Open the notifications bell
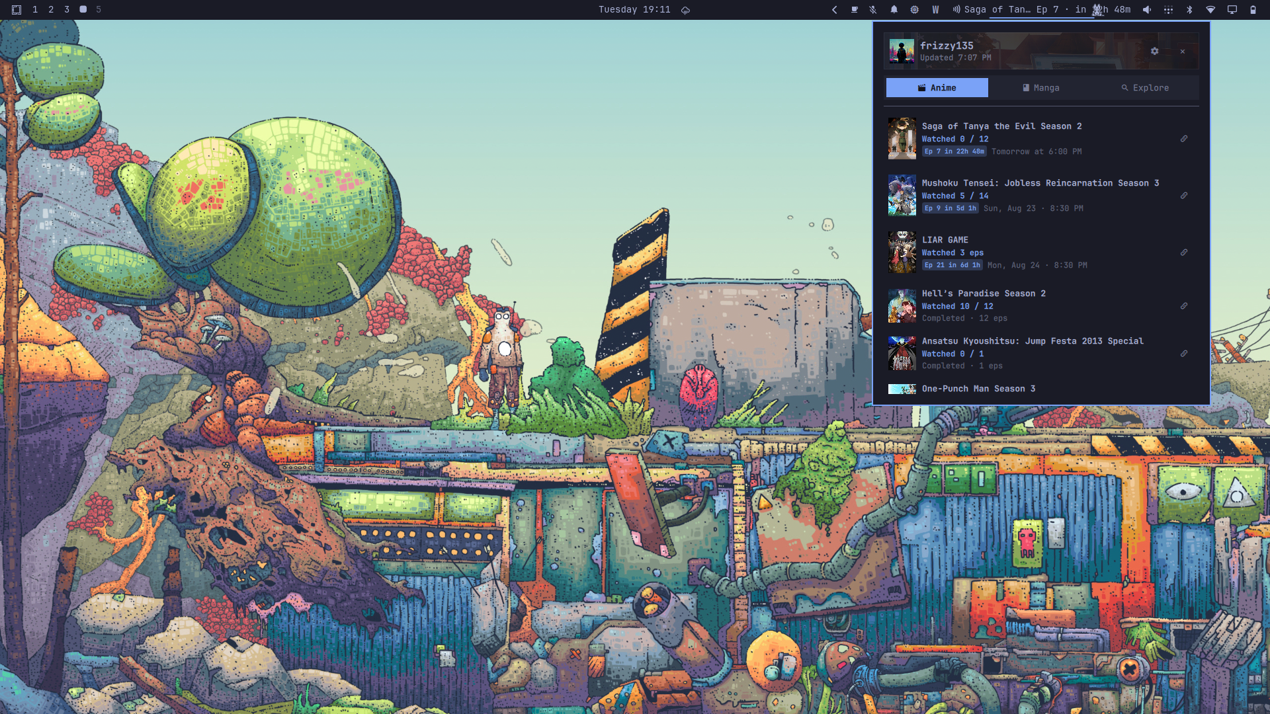 [894, 9]
